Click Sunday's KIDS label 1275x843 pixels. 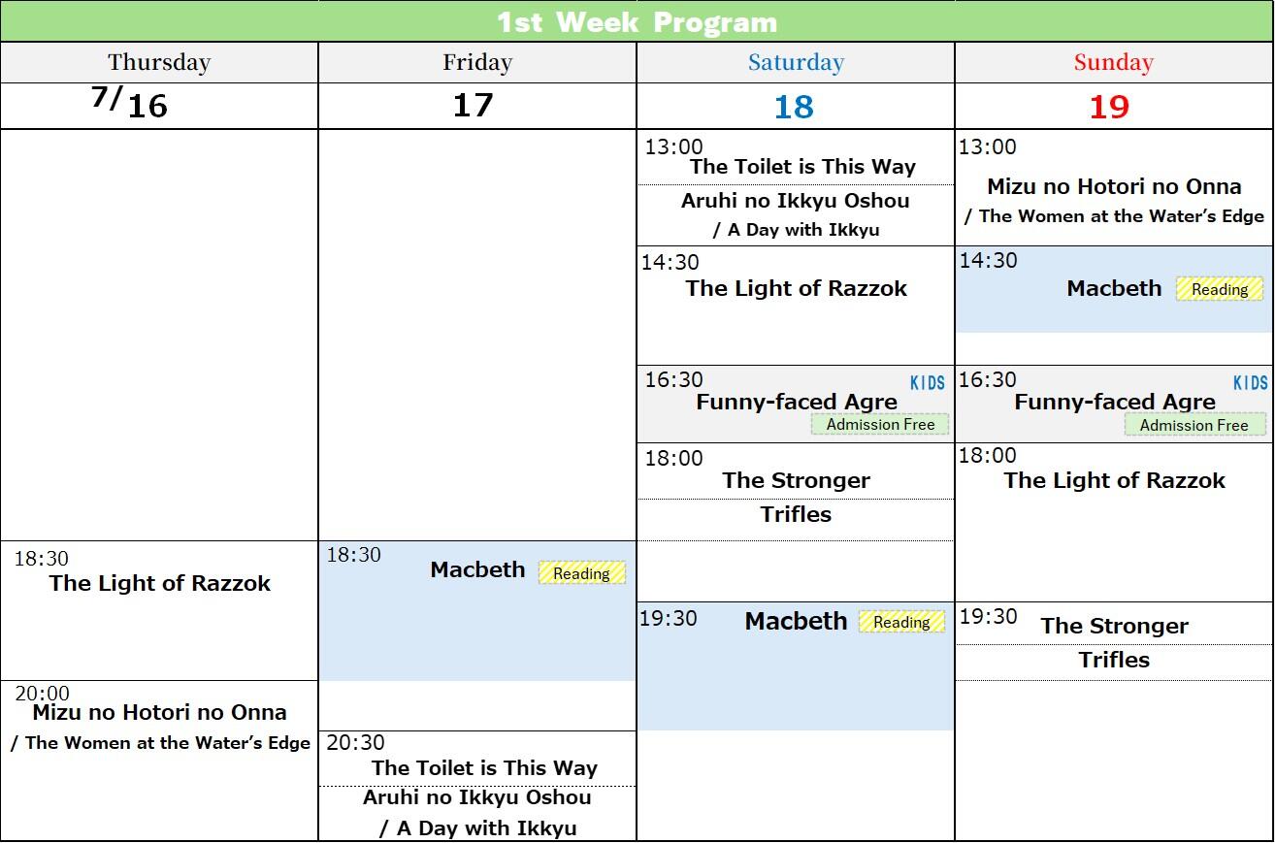[x=1250, y=383]
